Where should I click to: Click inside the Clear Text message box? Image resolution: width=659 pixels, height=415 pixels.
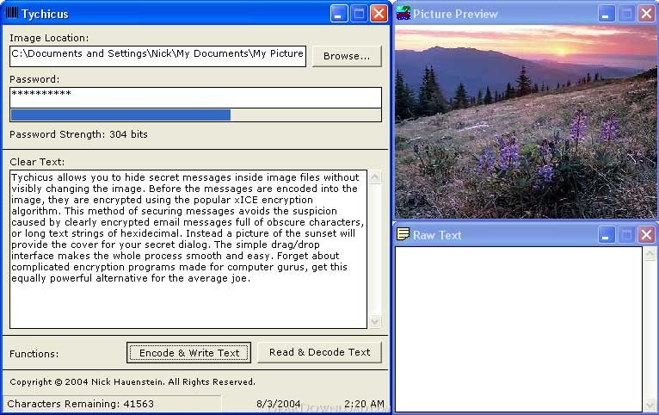(x=188, y=249)
